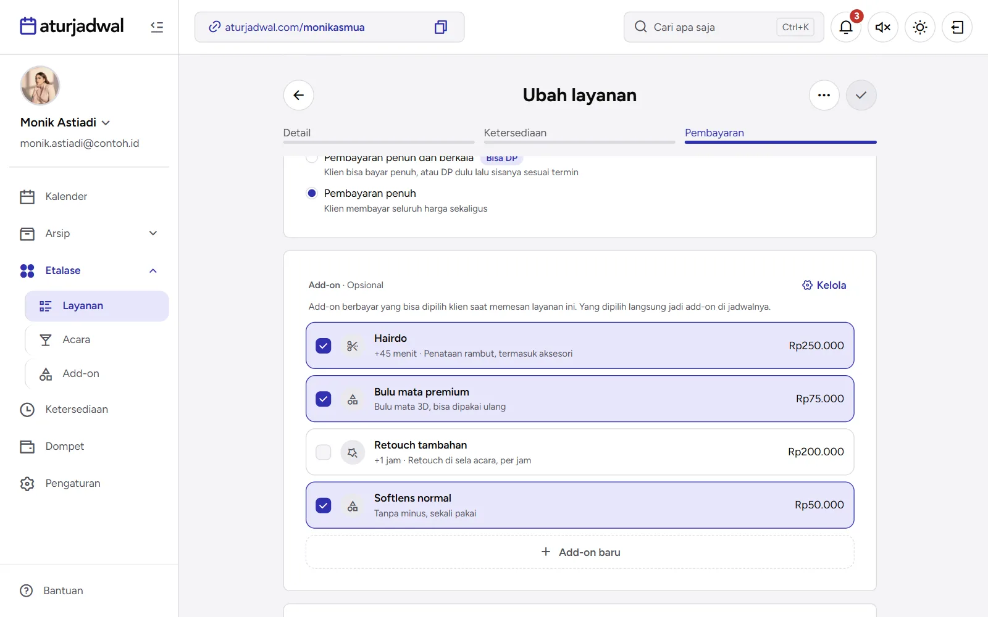
Task: Click the scissors icon on Hairdo add-on
Action: click(353, 346)
